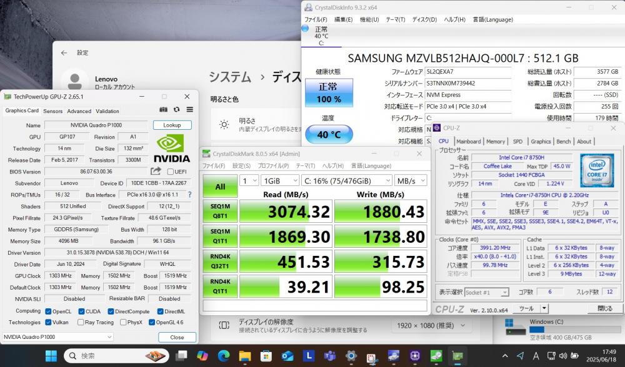Click the GPU Name field NVIDIA Quadro P1000
The width and height of the screenshot is (625, 367).
pyautogui.click(x=96, y=125)
